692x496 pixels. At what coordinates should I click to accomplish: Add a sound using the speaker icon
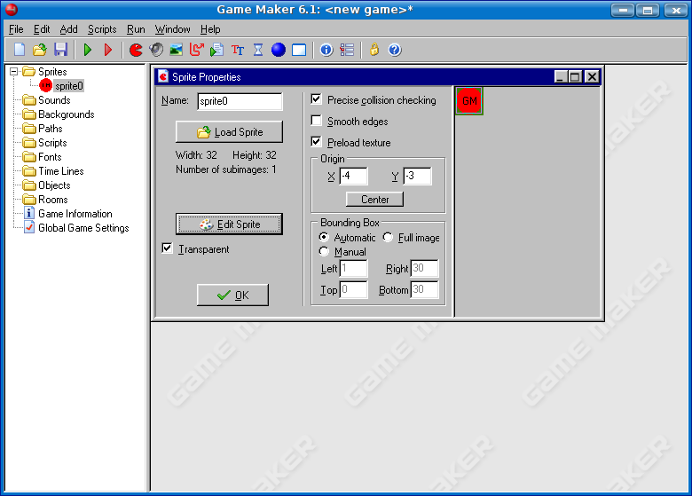pos(156,50)
